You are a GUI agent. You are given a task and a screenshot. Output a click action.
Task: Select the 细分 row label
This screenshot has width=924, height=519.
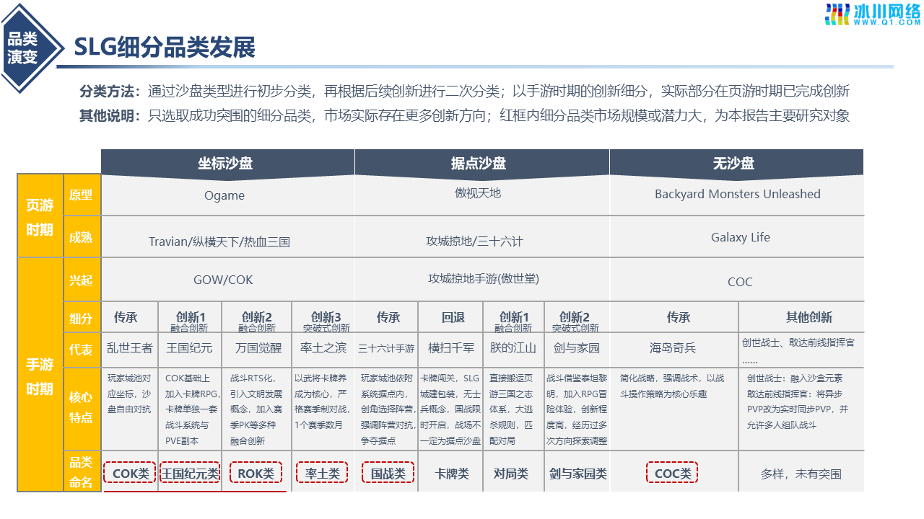[x=81, y=318]
